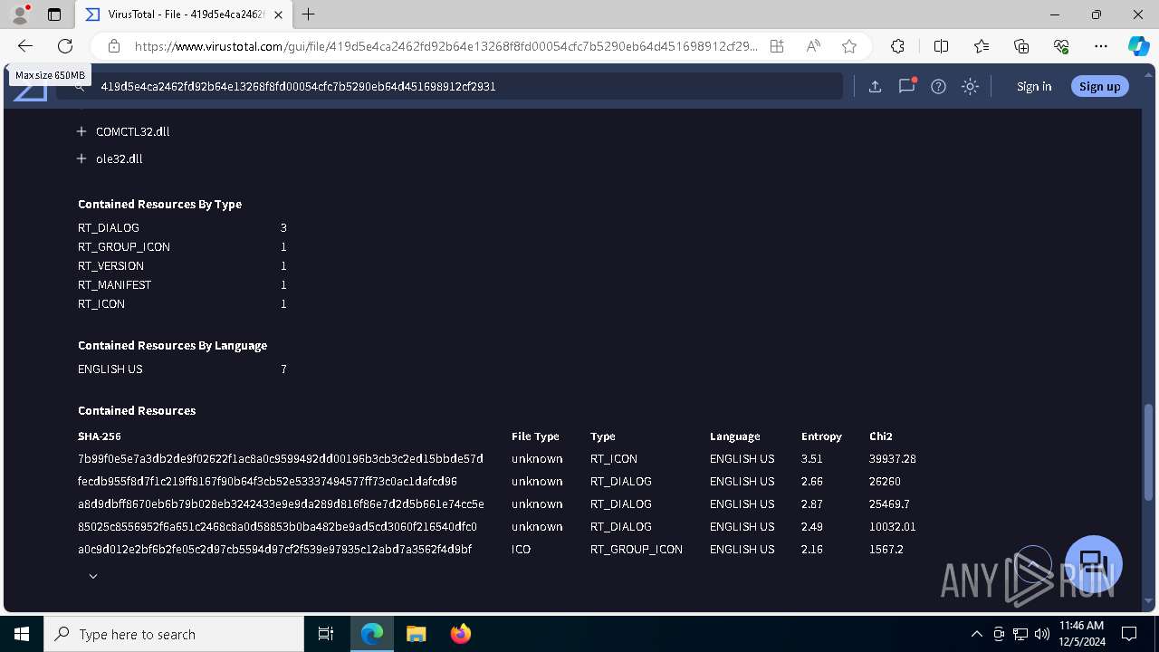This screenshot has width=1159, height=652.
Task: Open the chat widget button
Action: 1094,564
